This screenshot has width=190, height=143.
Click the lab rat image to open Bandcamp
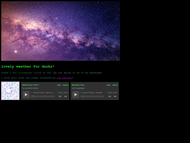click(10, 91)
